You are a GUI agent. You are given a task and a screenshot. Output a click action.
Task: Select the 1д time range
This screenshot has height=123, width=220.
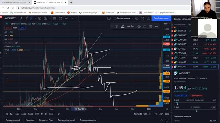tap(7, 114)
